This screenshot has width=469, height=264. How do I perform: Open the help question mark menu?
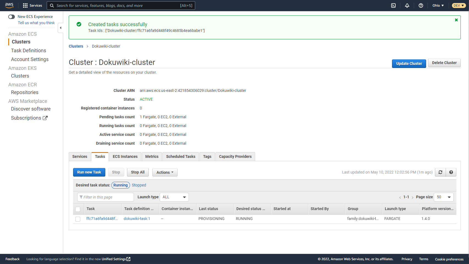(421, 5)
